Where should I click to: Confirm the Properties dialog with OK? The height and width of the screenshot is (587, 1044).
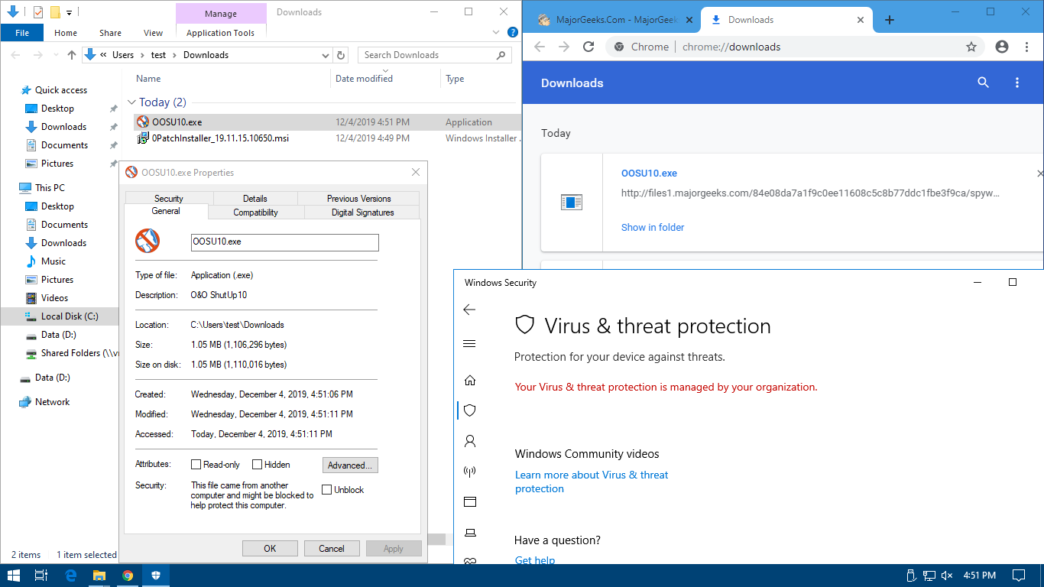pos(270,548)
